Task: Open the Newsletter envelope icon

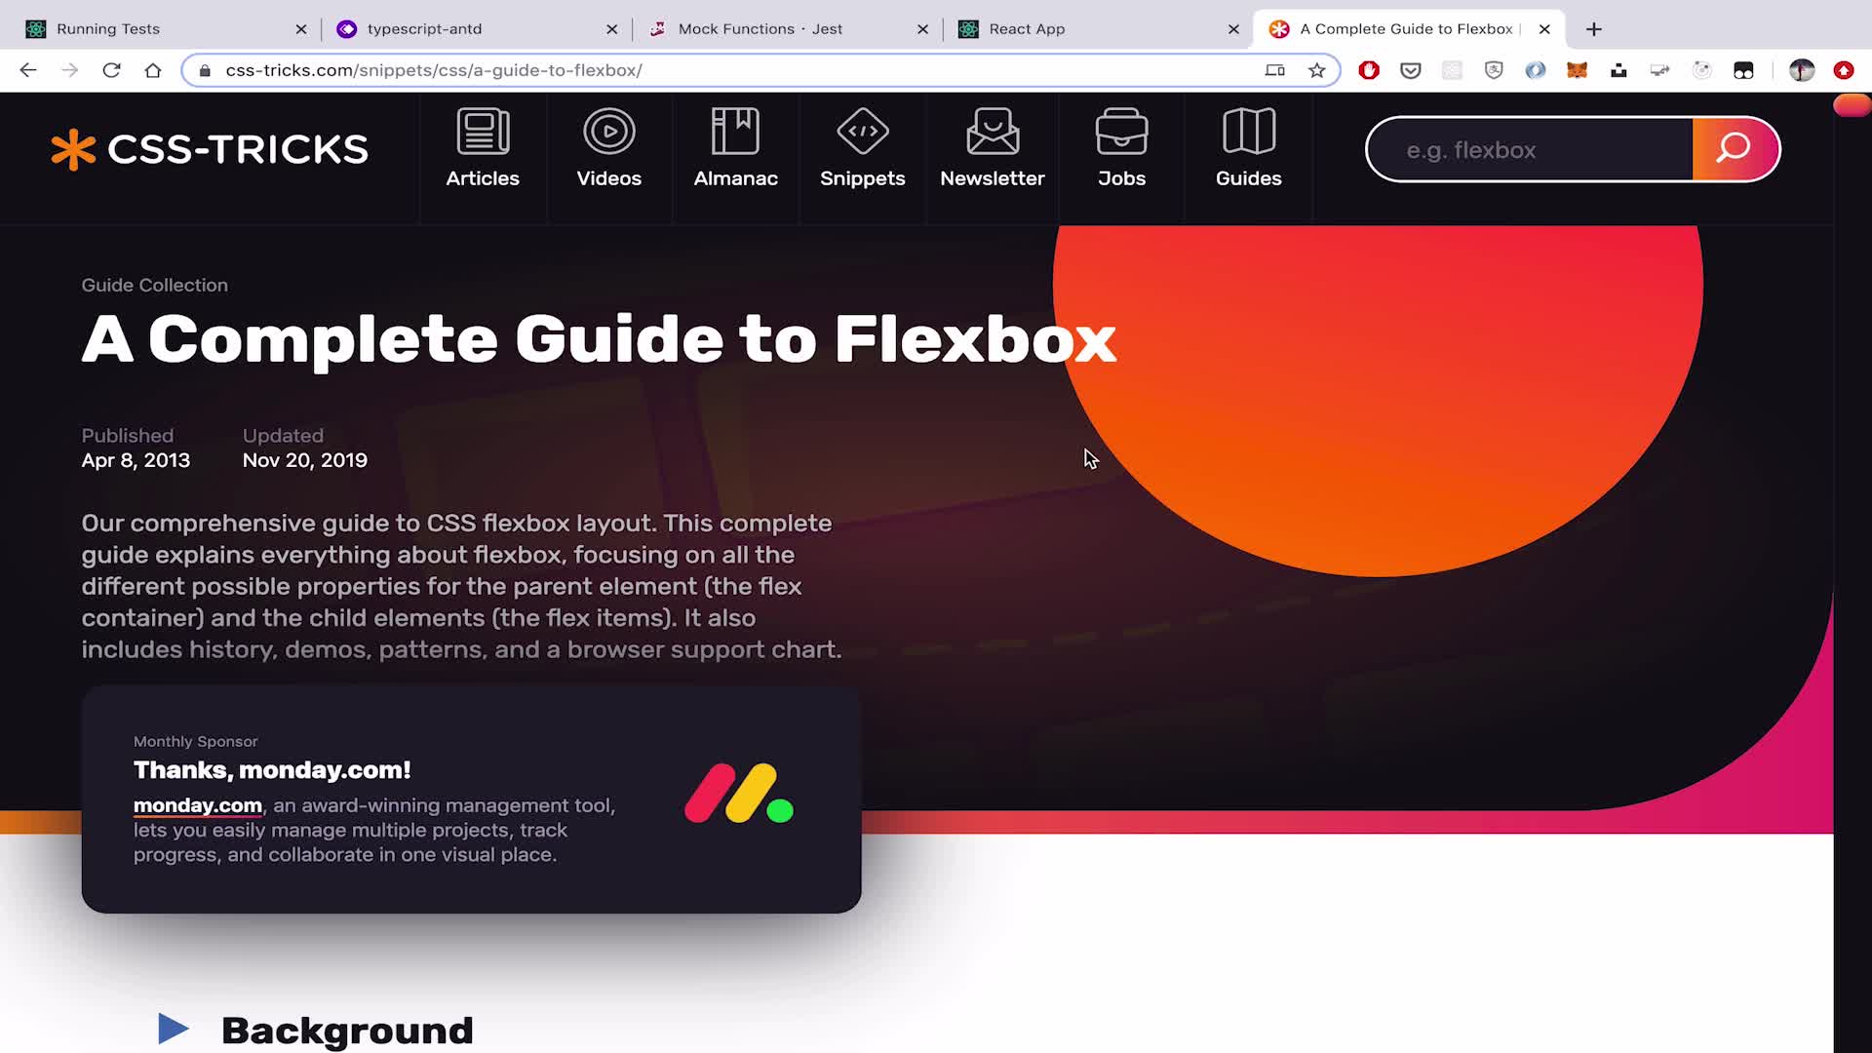Action: click(x=992, y=132)
